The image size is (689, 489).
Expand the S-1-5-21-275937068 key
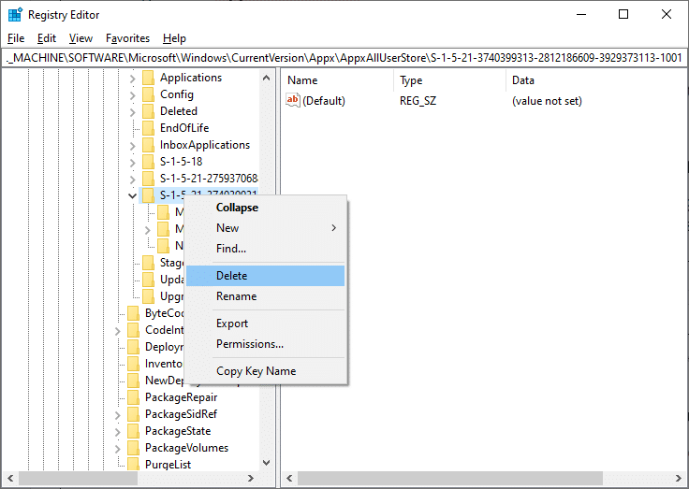pyautogui.click(x=133, y=180)
